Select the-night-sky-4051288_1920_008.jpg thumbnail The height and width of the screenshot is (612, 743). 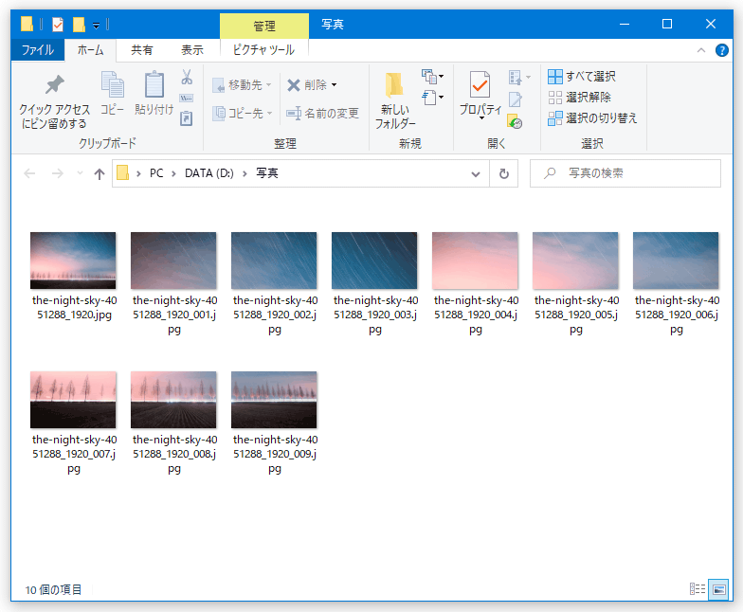click(x=173, y=400)
